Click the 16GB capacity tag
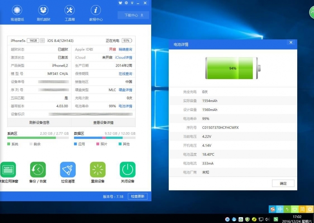The image size is (314, 223). (x=33, y=41)
